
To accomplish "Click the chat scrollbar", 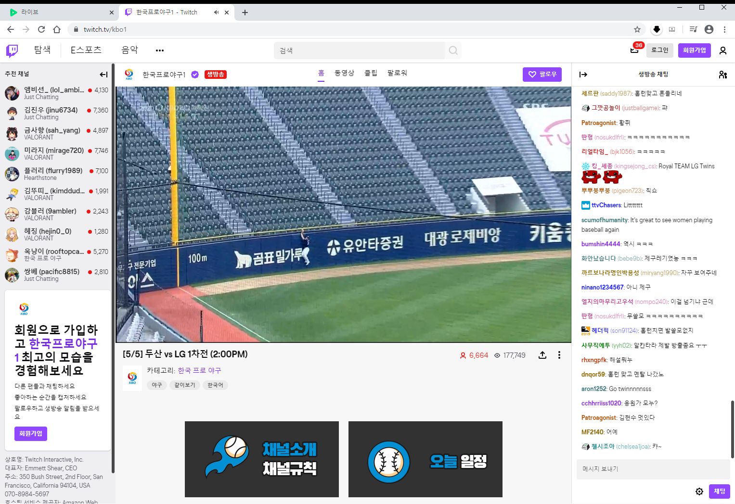I will 733,429.
